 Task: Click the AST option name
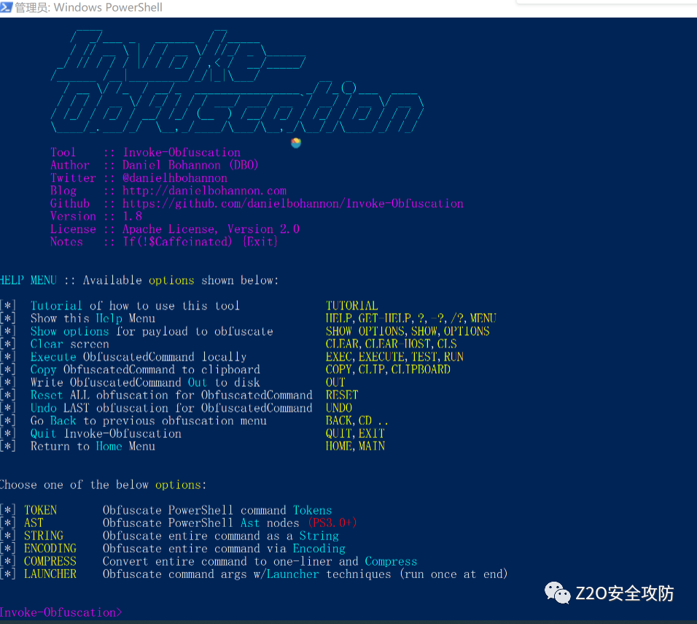34,523
